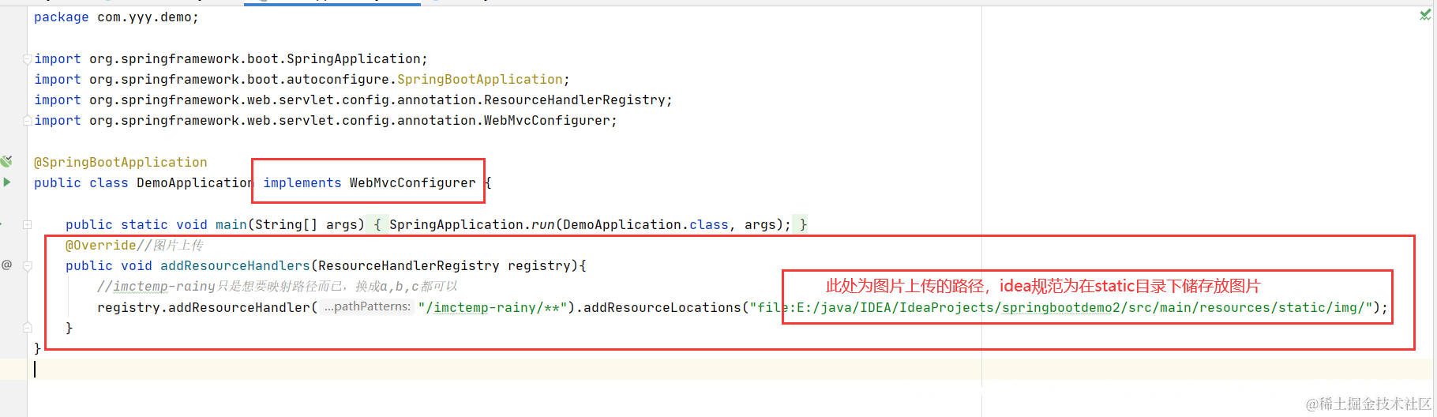Viewport: 1437px width, 417px height.
Task: Click the override gutter icon beside addResourceHandlers
Action: pyautogui.click(x=7, y=265)
